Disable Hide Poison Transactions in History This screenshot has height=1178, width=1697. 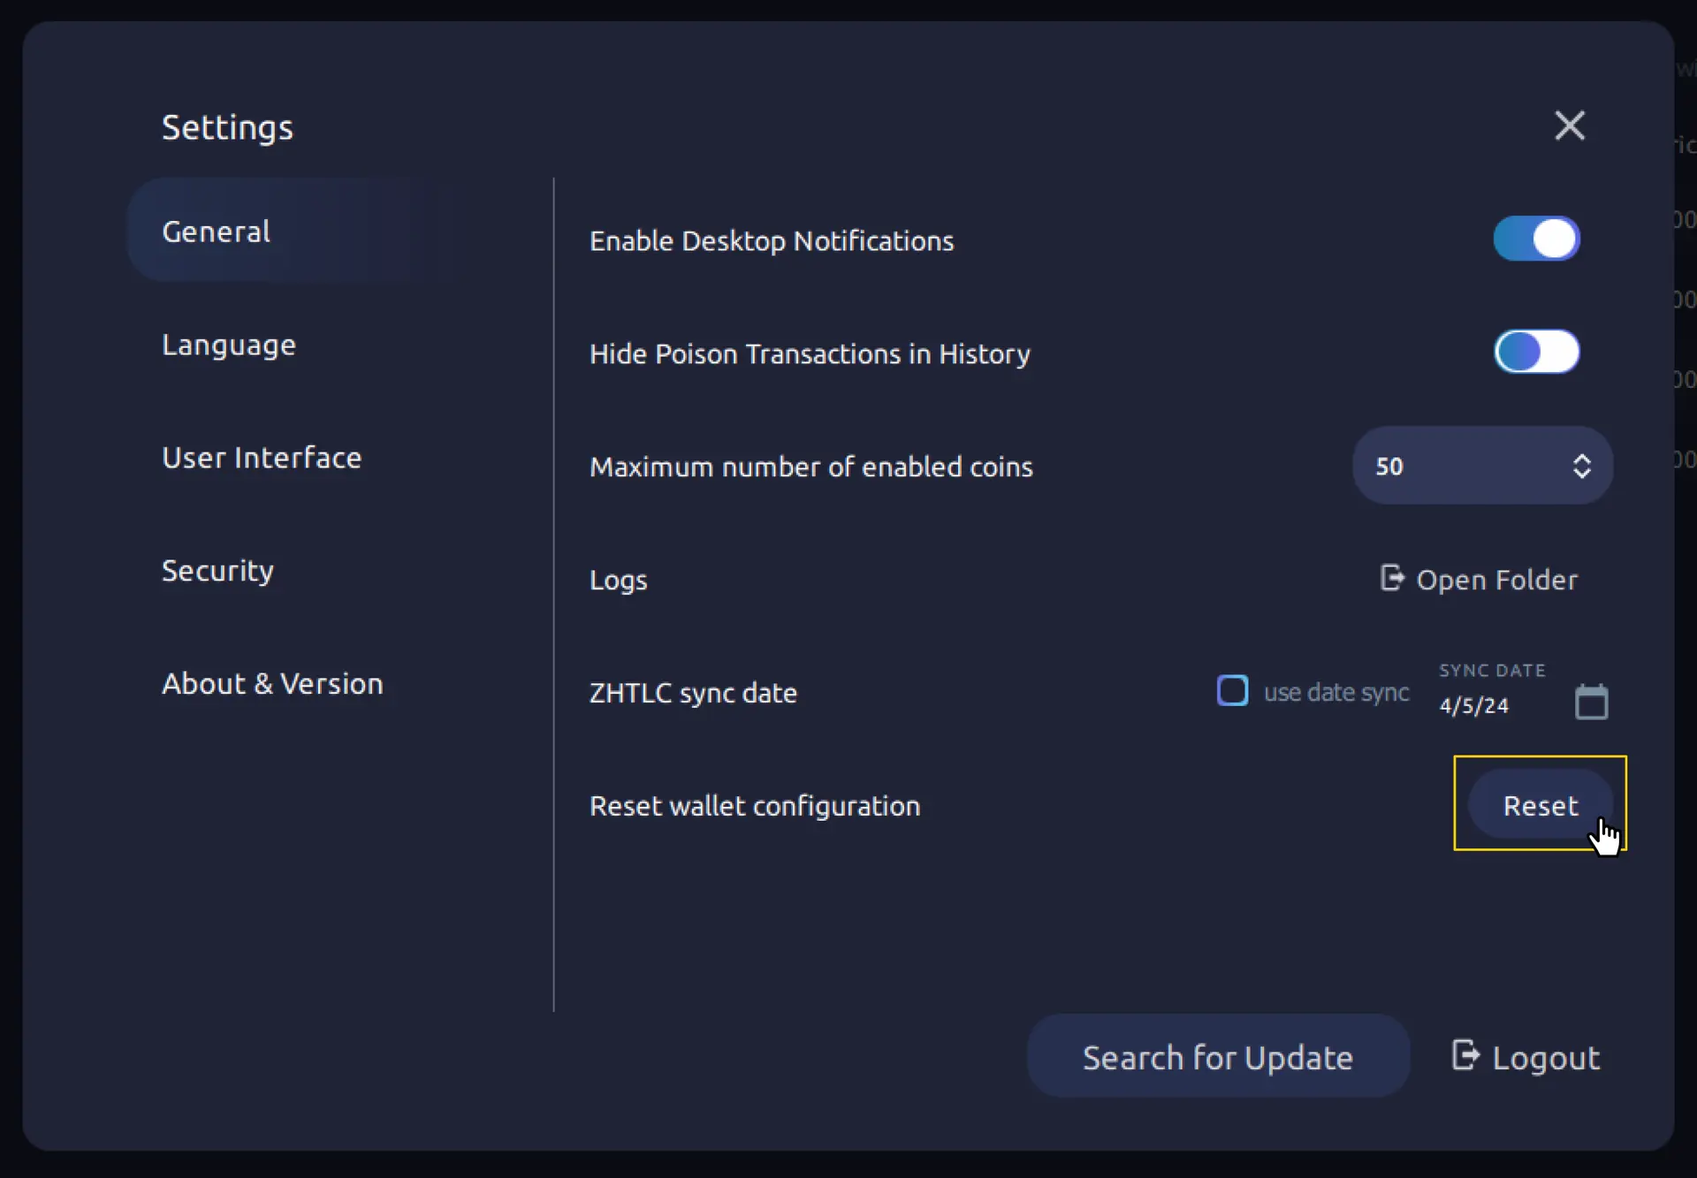click(1536, 352)
